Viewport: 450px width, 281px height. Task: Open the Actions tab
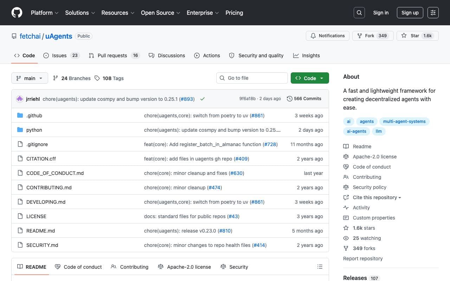207,55
